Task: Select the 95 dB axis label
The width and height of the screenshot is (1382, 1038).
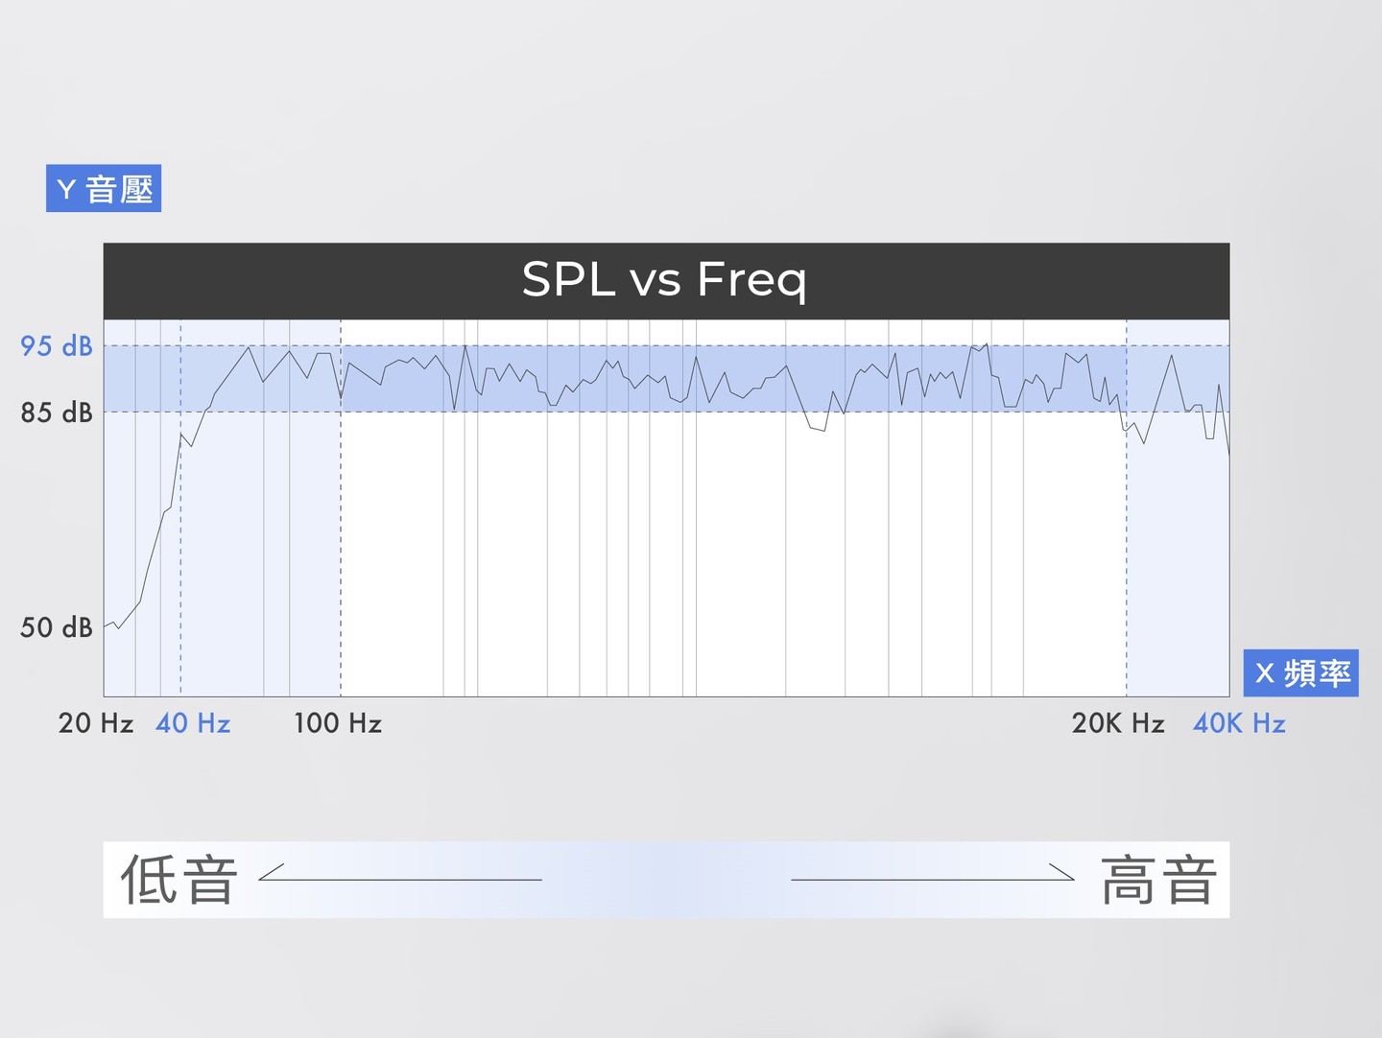Action: click(57, 345)
